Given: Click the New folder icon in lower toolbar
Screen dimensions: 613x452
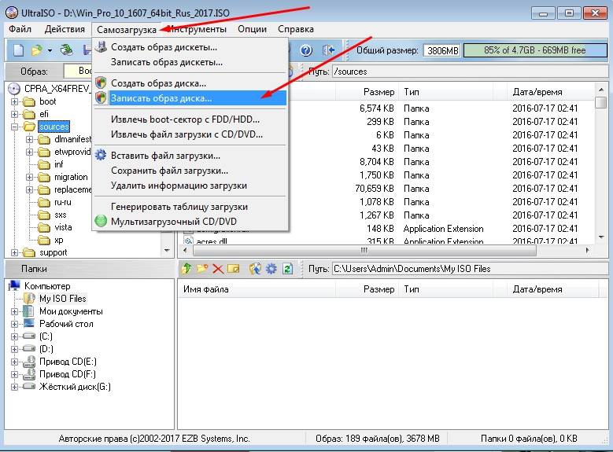Looking at the screenshot, I should point(202,268).
